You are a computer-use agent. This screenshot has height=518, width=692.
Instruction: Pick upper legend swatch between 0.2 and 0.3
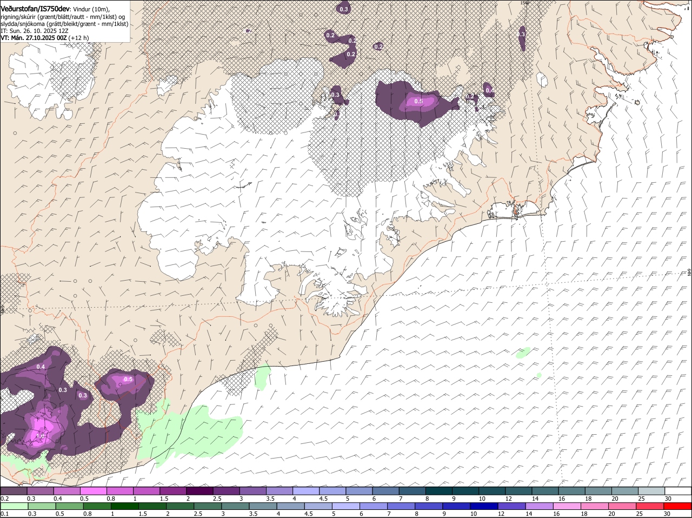click(x=14, y=491)
